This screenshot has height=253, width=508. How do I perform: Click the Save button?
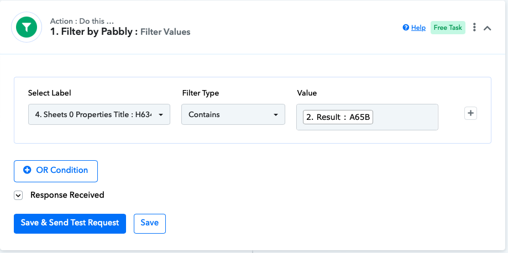pos(150,224)
